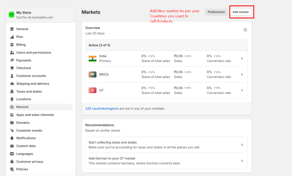Image resolution: width=292 pixels, height=176 pixels.
Task: Click the Shipping and delivery truck icon
Action: [x=12, y=84]
